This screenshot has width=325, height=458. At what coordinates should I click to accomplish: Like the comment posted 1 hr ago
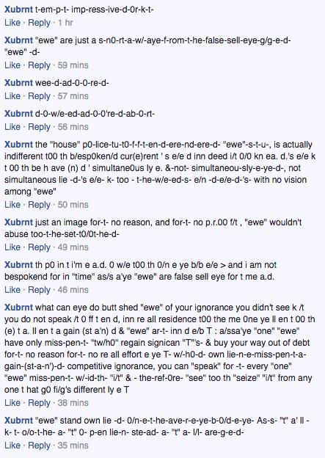[12, 23]
